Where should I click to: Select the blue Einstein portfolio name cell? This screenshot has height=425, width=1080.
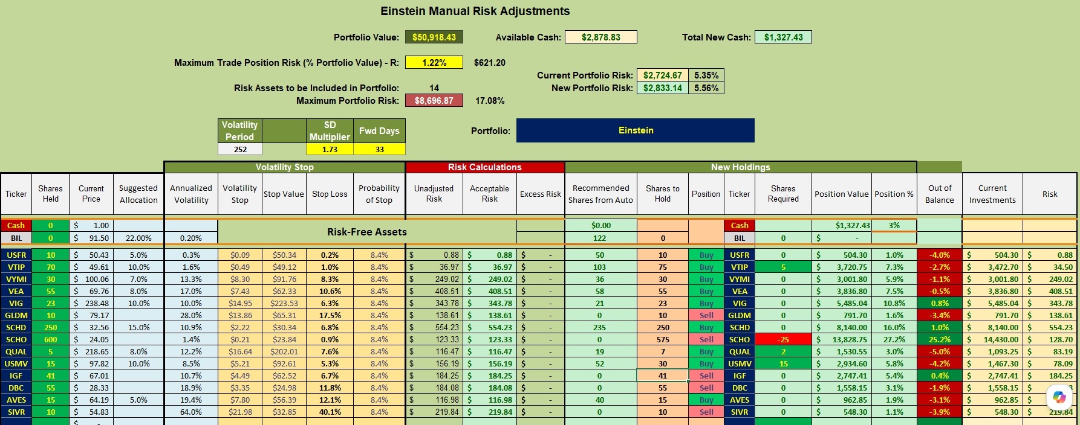click(636, 130)
